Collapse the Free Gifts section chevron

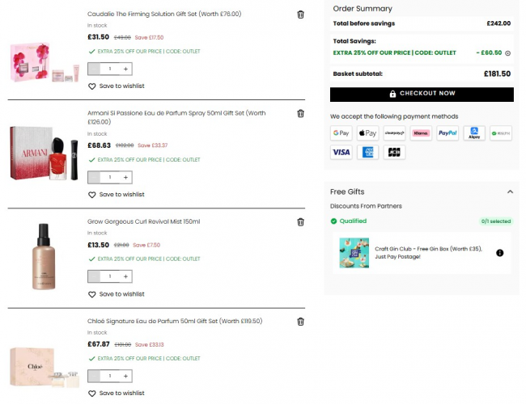click(x=510, y=192)
